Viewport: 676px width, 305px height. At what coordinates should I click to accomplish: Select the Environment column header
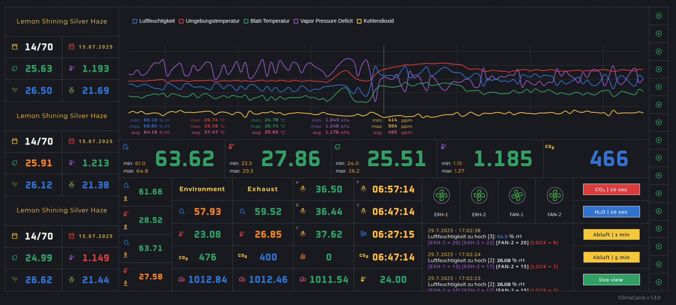[x=202, y=189]
